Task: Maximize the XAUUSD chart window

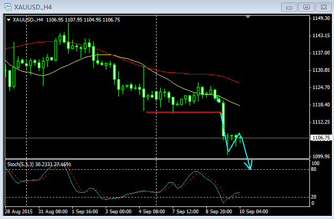Action: [306, 7]
